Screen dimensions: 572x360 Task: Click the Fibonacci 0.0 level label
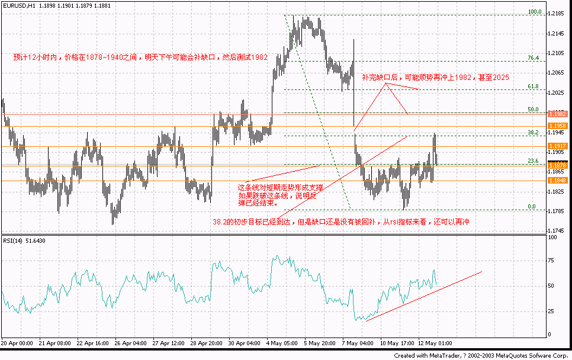(532, 207)
